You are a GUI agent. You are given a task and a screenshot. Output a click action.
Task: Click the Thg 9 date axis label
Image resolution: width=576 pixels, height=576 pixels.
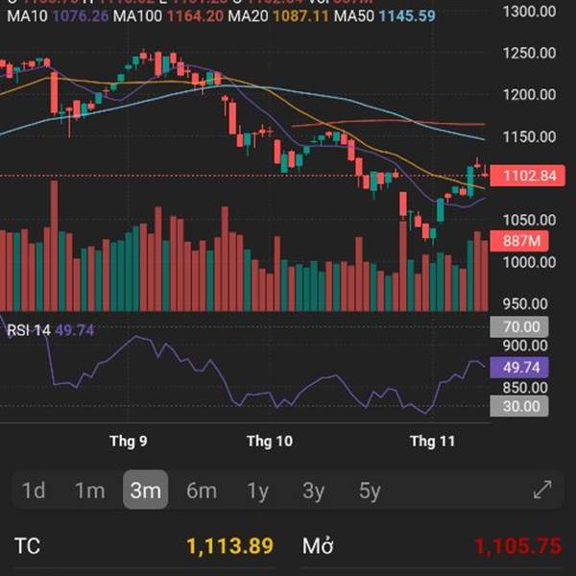coord(129,441)
